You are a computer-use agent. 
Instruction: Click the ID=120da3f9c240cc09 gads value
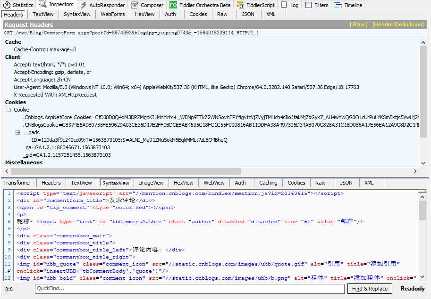(129, 140)
